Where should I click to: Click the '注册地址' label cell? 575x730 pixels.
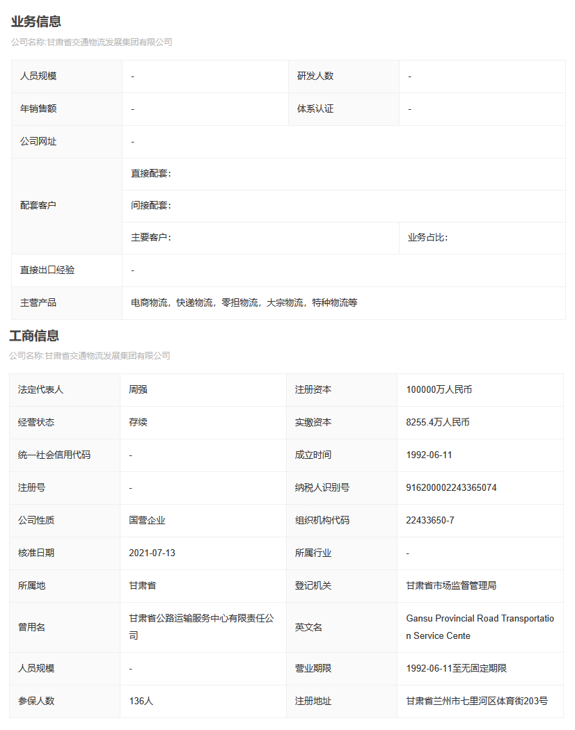[x=342, y=701]
